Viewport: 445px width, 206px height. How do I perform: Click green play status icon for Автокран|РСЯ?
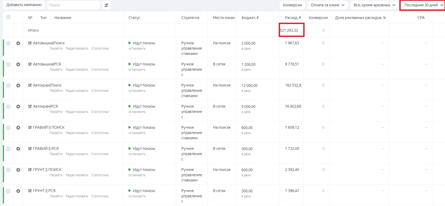click(130, 106)
